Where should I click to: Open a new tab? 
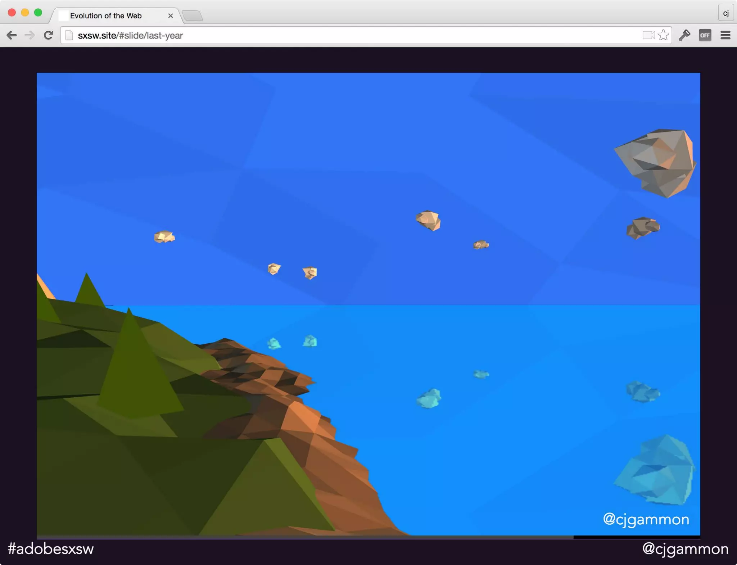(193, 16)
